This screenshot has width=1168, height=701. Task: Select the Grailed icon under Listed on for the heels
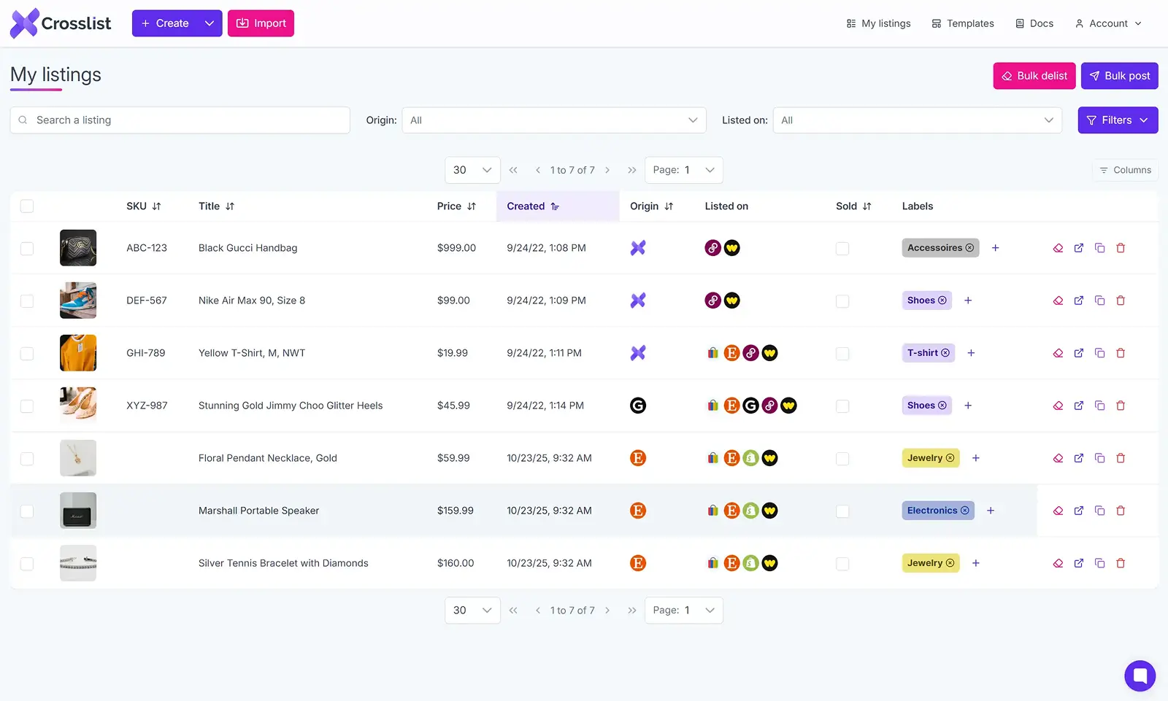tap(750, 406)
